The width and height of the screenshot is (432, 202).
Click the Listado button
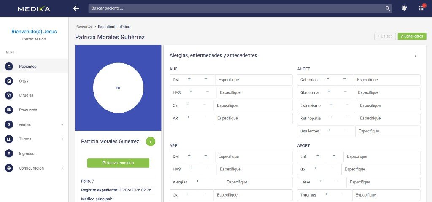click(x=385, y=36)
